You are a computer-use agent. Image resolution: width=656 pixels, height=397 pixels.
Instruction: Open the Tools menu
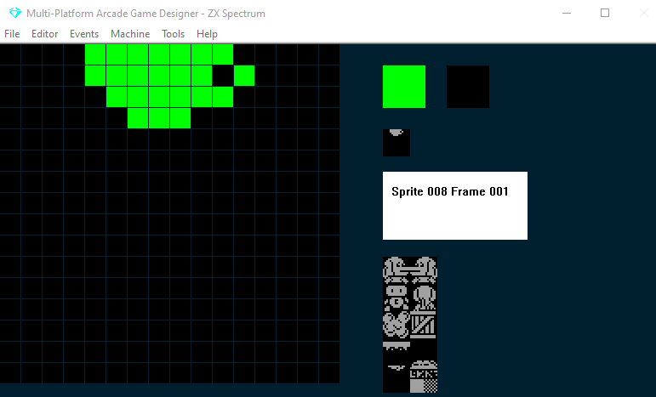(174, 34)
